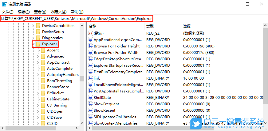The image size is (268, 131).
Task: Click the tree pane scroll right arrow
Action: pyautogui.click(x=77, y=128)
